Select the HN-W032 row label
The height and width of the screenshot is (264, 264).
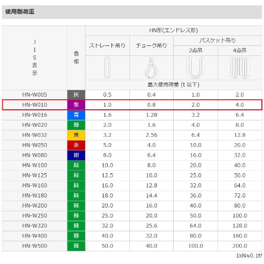click(35, 135)
